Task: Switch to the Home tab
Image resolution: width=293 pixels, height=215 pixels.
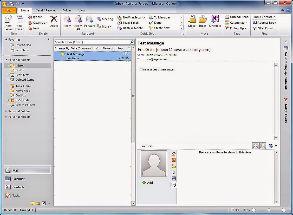Action: coord(25,10)
